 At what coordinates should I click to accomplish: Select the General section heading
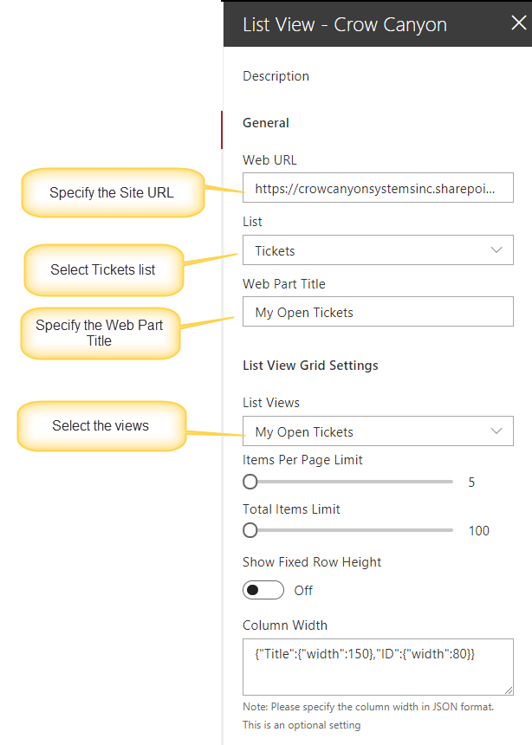(266, 123)
